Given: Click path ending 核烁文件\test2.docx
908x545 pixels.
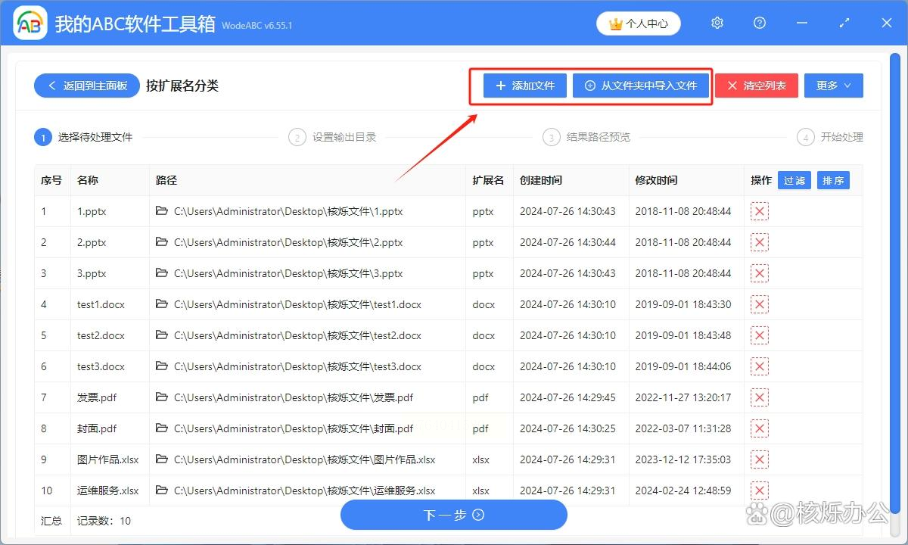Looking at the screenshot, I should tap(297, 335).
